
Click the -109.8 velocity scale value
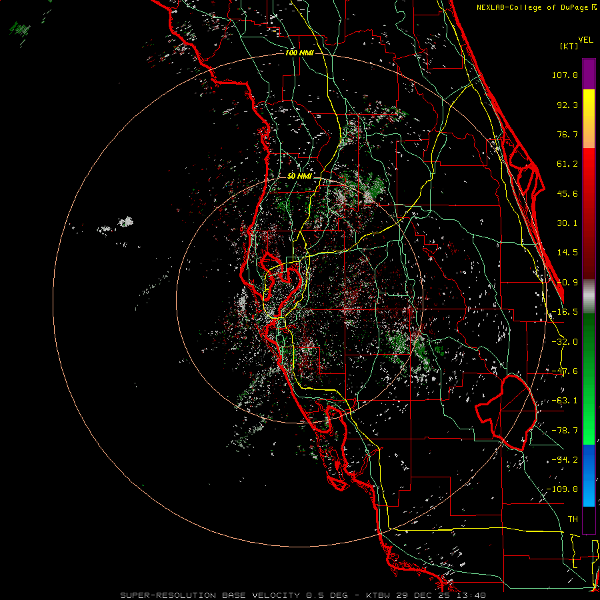click(x=562, y=489)
